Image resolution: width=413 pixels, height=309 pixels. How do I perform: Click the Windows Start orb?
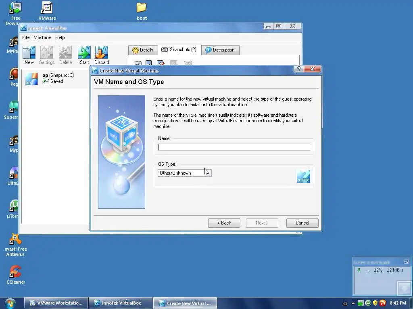10,303
